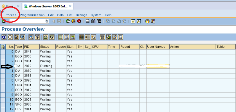Select the row selector for process 11 SPO
This screenshot has width=236, height=112.
pyautogui.click(x=3, y=104)
